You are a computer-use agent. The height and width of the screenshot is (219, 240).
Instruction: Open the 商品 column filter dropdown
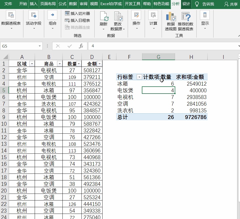click(x=59, y=64)
